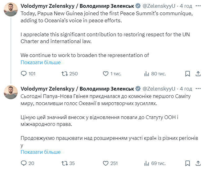
Task: Open the 4 год timestamp on second tweet
Action: pyautogui.click(x=186, y=88)
